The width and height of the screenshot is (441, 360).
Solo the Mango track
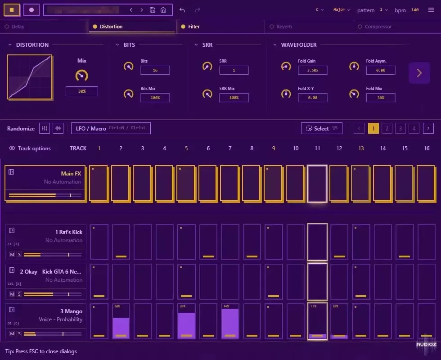coord(19,333)
